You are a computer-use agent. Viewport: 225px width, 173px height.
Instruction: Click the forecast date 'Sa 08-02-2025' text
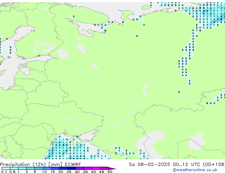click(146, 165)
